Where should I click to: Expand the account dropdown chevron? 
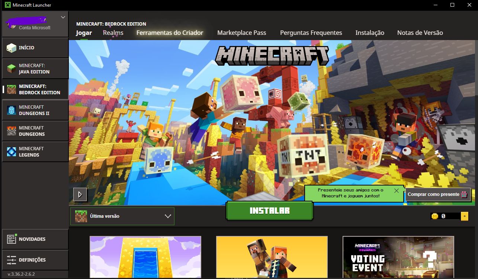point(63,17)
